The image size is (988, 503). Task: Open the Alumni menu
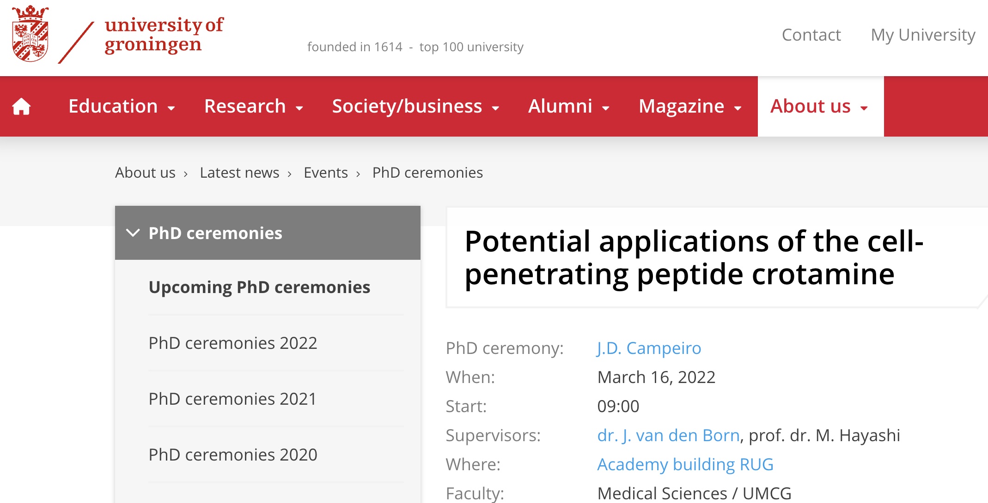coord(569,106)
